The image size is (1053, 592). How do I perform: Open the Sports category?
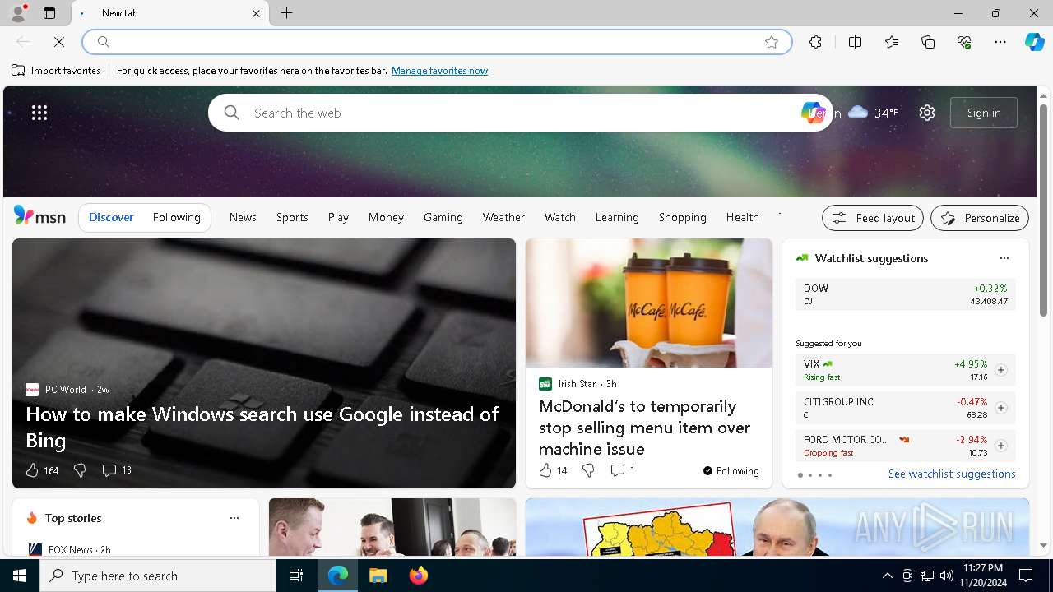[292, 217]
